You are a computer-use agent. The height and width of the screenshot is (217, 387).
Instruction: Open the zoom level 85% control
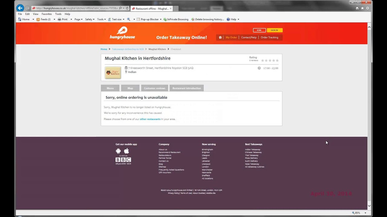(x=359, y=213)
